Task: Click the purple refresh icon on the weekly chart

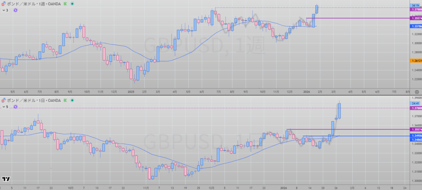Action: pos(15,10)
